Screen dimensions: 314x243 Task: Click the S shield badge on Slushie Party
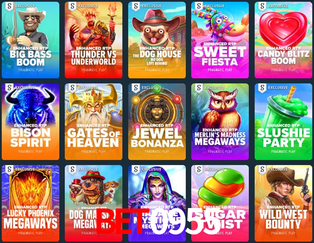pos(262,88)
